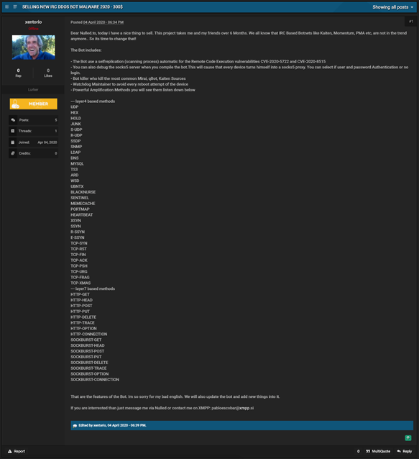Screen dimensions: 419x459
Task: Reply to the post
Action: point(405,451)
